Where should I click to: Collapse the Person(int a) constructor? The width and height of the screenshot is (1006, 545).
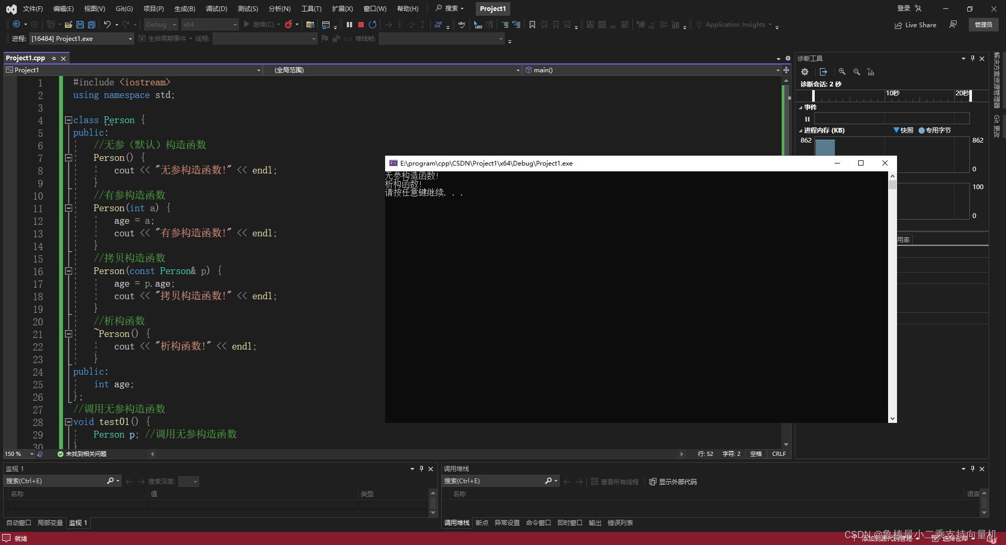pos(68,208)
